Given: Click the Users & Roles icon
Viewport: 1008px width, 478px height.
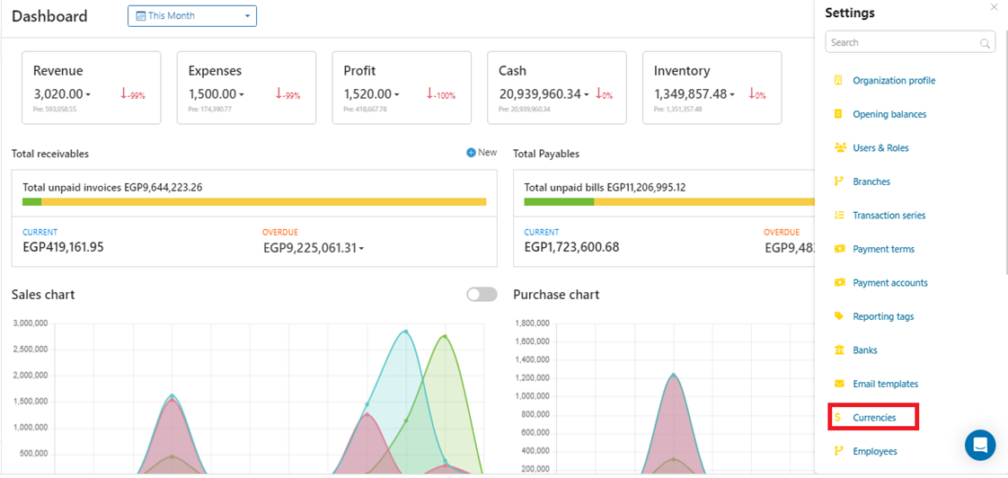Looking at the screenshot, I should pos(840,148).
